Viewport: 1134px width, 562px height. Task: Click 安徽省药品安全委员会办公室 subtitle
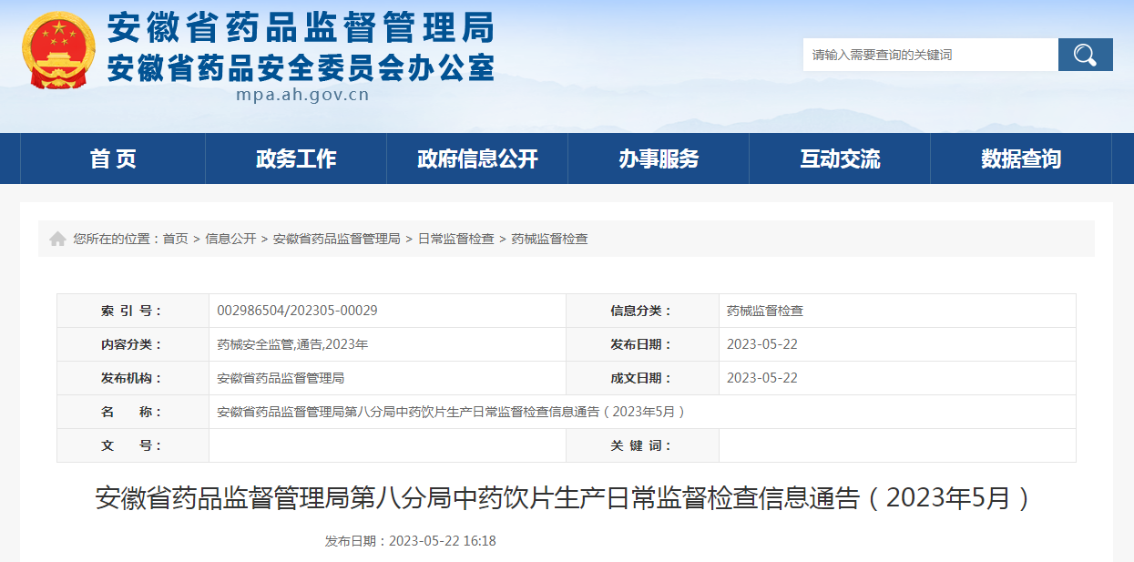pos(301,68)
